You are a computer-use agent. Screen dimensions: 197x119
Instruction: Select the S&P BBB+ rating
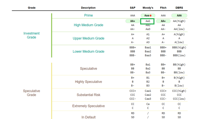133,48
